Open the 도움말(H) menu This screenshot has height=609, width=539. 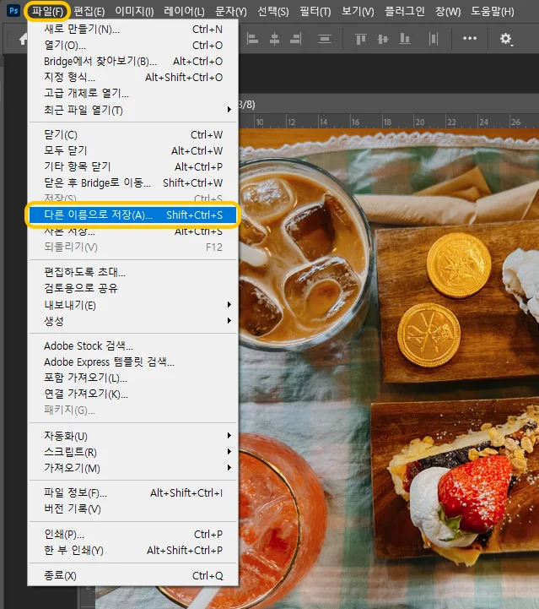click(x=492, y=11)
